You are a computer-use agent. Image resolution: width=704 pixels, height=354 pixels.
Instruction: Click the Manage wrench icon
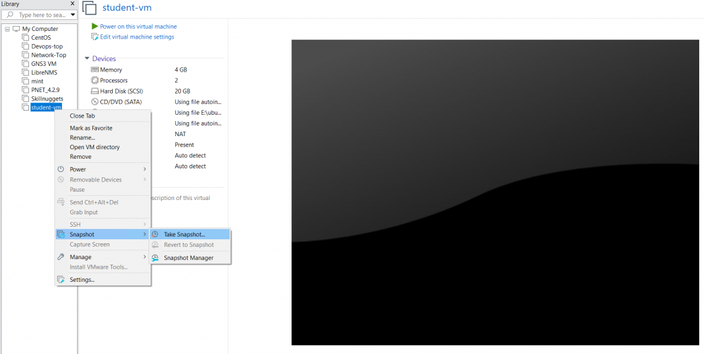pos(61,257)
